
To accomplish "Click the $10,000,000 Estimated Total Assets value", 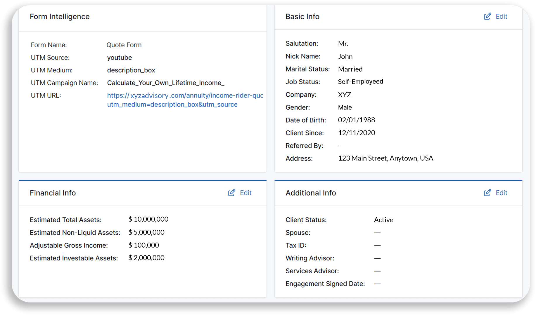I will click(148, 219).
